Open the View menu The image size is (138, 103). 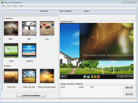(8, 6)
